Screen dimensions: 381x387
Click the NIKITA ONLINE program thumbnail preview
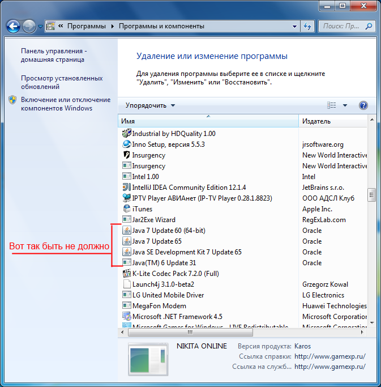[x=148, y=359]
